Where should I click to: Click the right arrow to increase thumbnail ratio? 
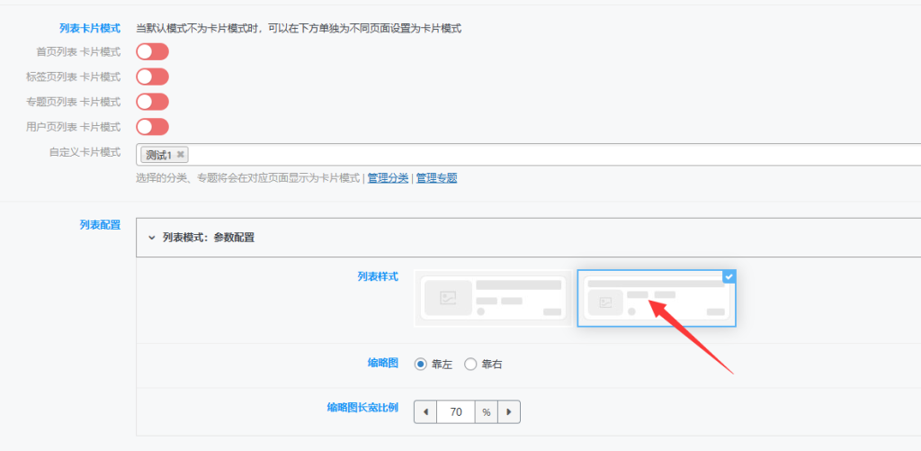click(x=509, y=412)
